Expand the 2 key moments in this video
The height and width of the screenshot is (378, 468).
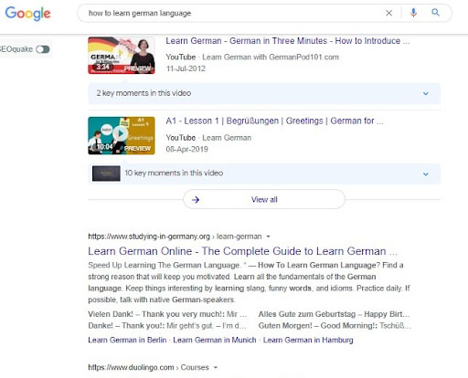[x=264, y=93]
